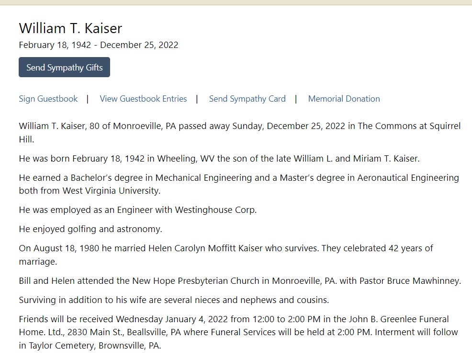This screenshot has width=472, height=362.
Task: Select the Send Sympathy Card link
Action: pyautogui.click(x=247, y=99)
